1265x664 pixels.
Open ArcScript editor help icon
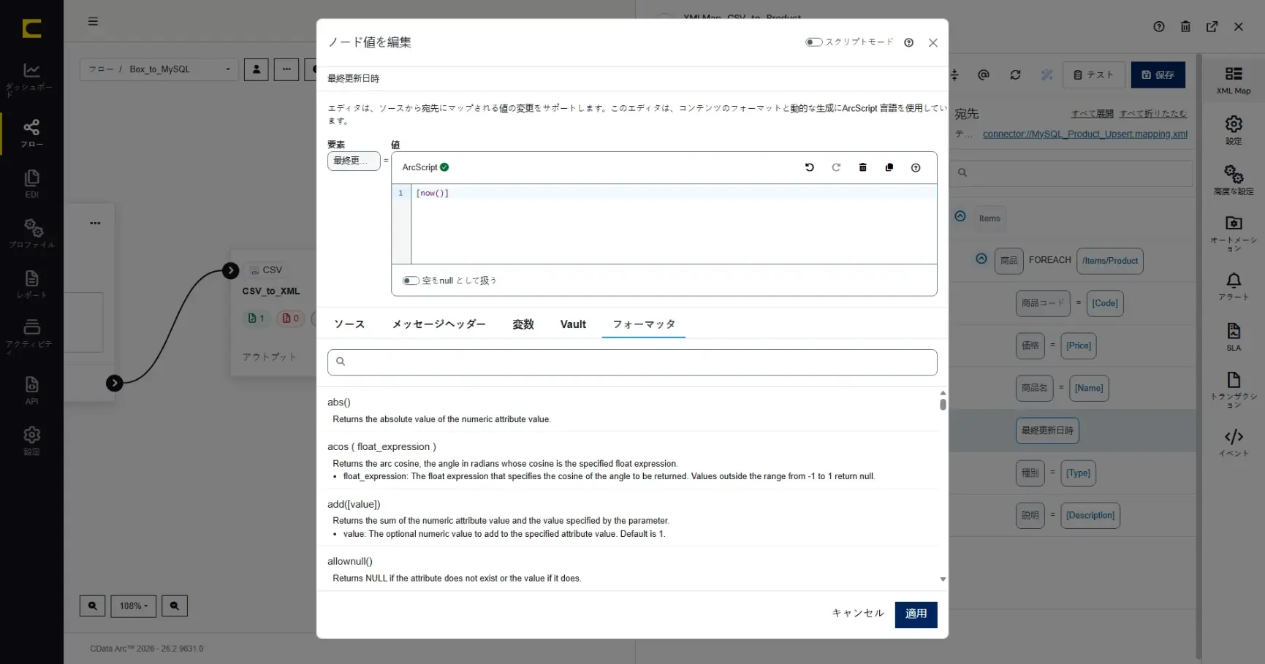tap(916, 167)
